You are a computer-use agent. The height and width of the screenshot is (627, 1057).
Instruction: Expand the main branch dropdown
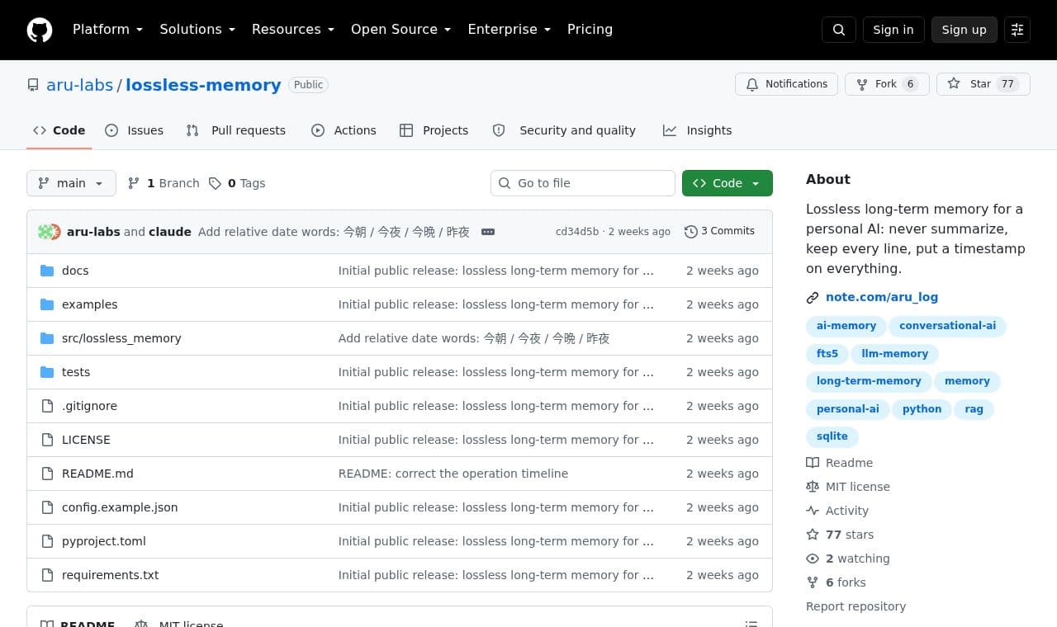71,183
